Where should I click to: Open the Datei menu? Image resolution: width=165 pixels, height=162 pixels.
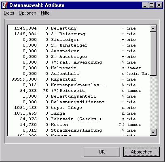click(9, 13)
